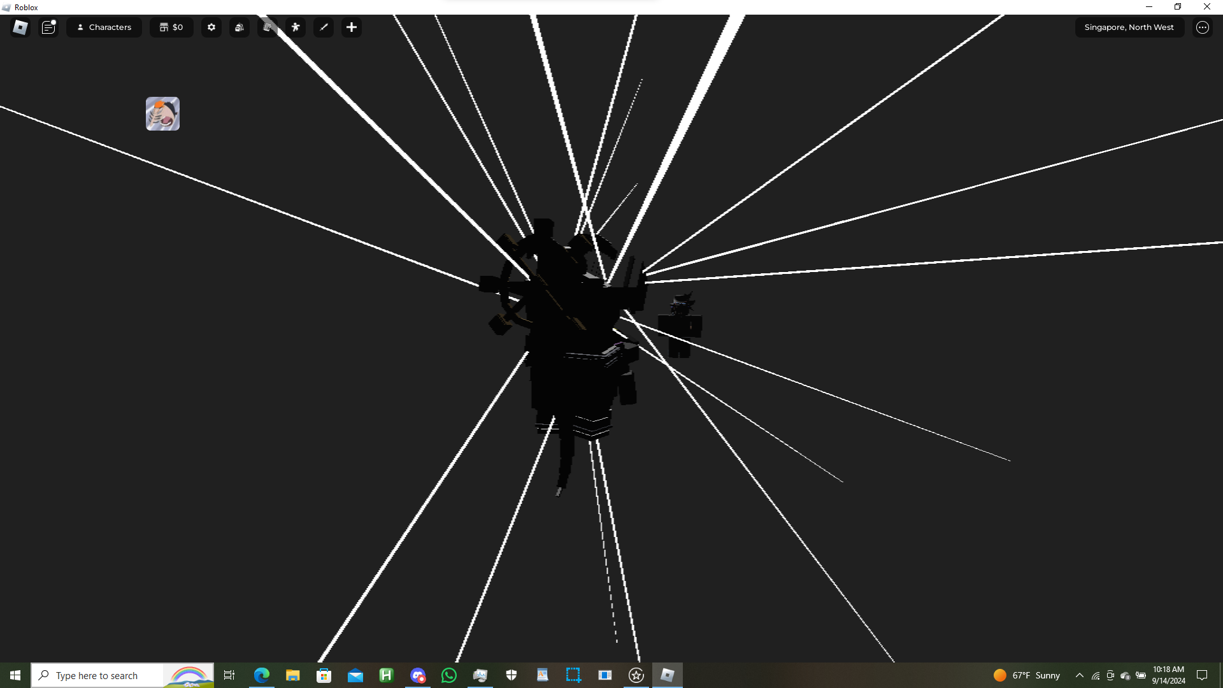Open the Roblox menu logo button
1223x688 pixels.
tap(20, 27)
